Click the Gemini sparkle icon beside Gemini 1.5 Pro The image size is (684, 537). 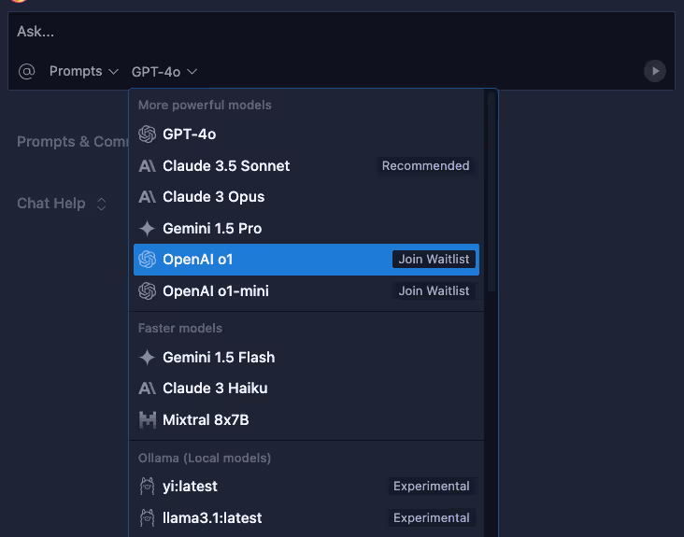point(147,229)
